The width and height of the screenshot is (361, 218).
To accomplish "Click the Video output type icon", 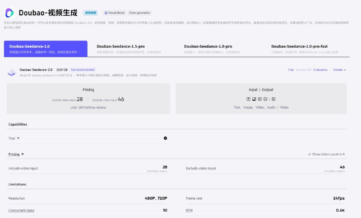I will (x=273, y=99).
